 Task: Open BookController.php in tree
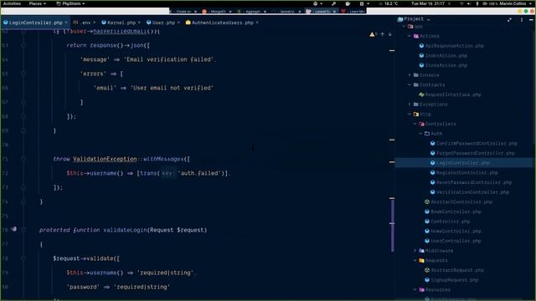coord(453,212)
